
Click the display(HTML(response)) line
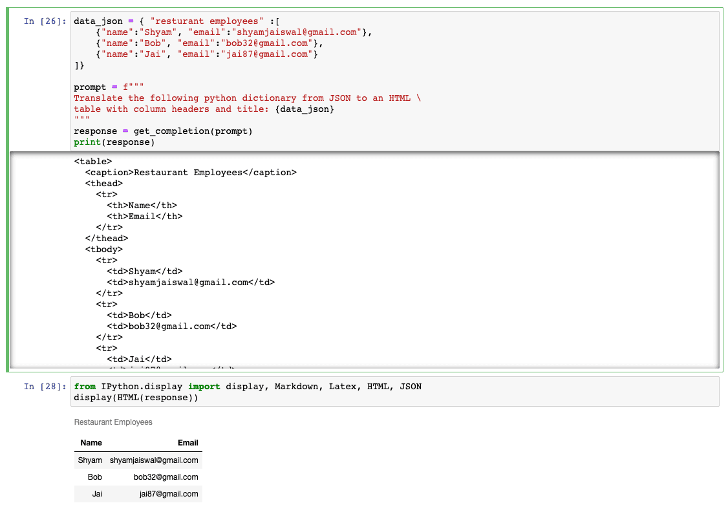(129, 396)
